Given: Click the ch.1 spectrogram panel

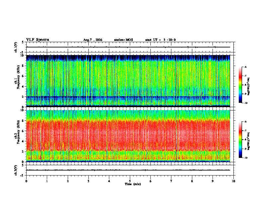Looking at the screenshot, I should (x=128, y=81).
